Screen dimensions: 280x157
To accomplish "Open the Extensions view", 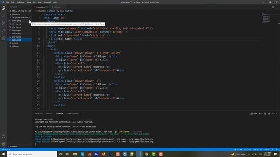I will 3,38.
